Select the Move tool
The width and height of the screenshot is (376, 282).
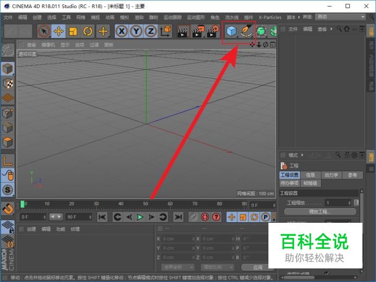click(59, 32)
